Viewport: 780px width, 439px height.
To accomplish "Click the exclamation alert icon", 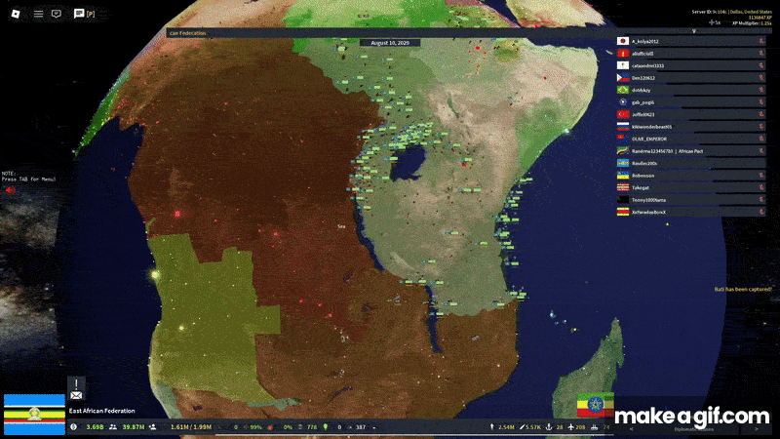I will click(76, 383).
